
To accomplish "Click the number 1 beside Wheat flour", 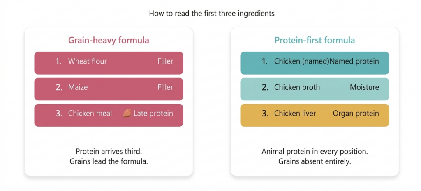I will tap(58, 61).
